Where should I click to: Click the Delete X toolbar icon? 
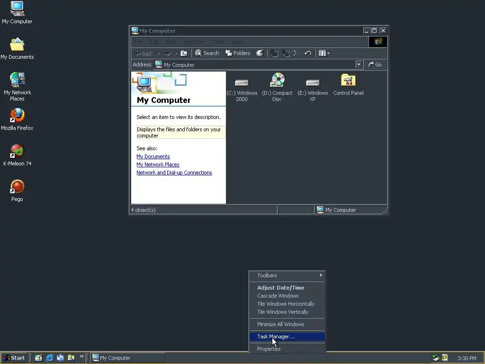[296, 53]
